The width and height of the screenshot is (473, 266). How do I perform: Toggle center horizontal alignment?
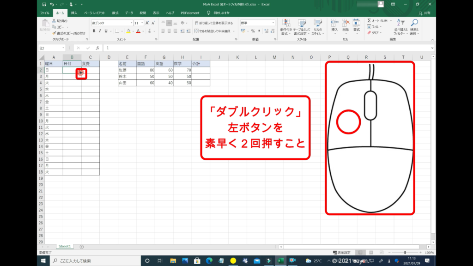pos(169,31)
